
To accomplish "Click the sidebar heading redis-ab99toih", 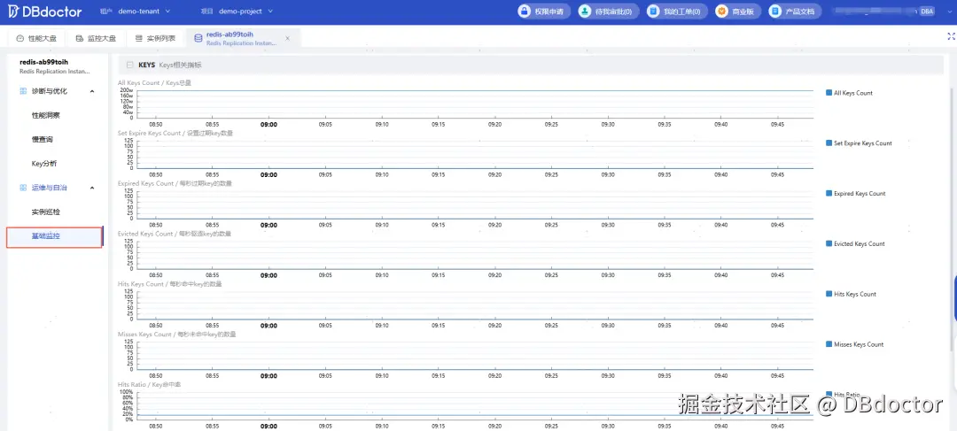I will tap(44, 62).
